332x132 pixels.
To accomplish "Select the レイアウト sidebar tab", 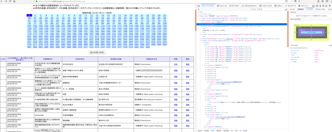I will [310, 9].
